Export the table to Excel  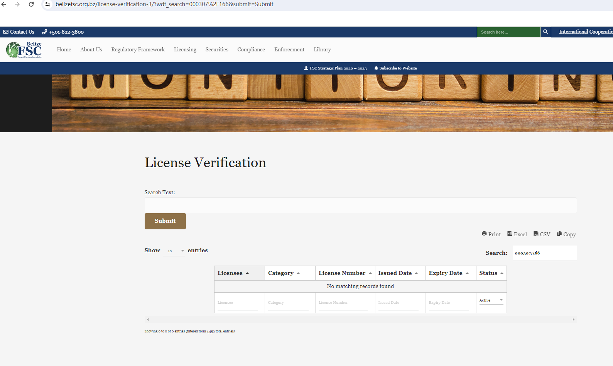click(x=517, y=234)
